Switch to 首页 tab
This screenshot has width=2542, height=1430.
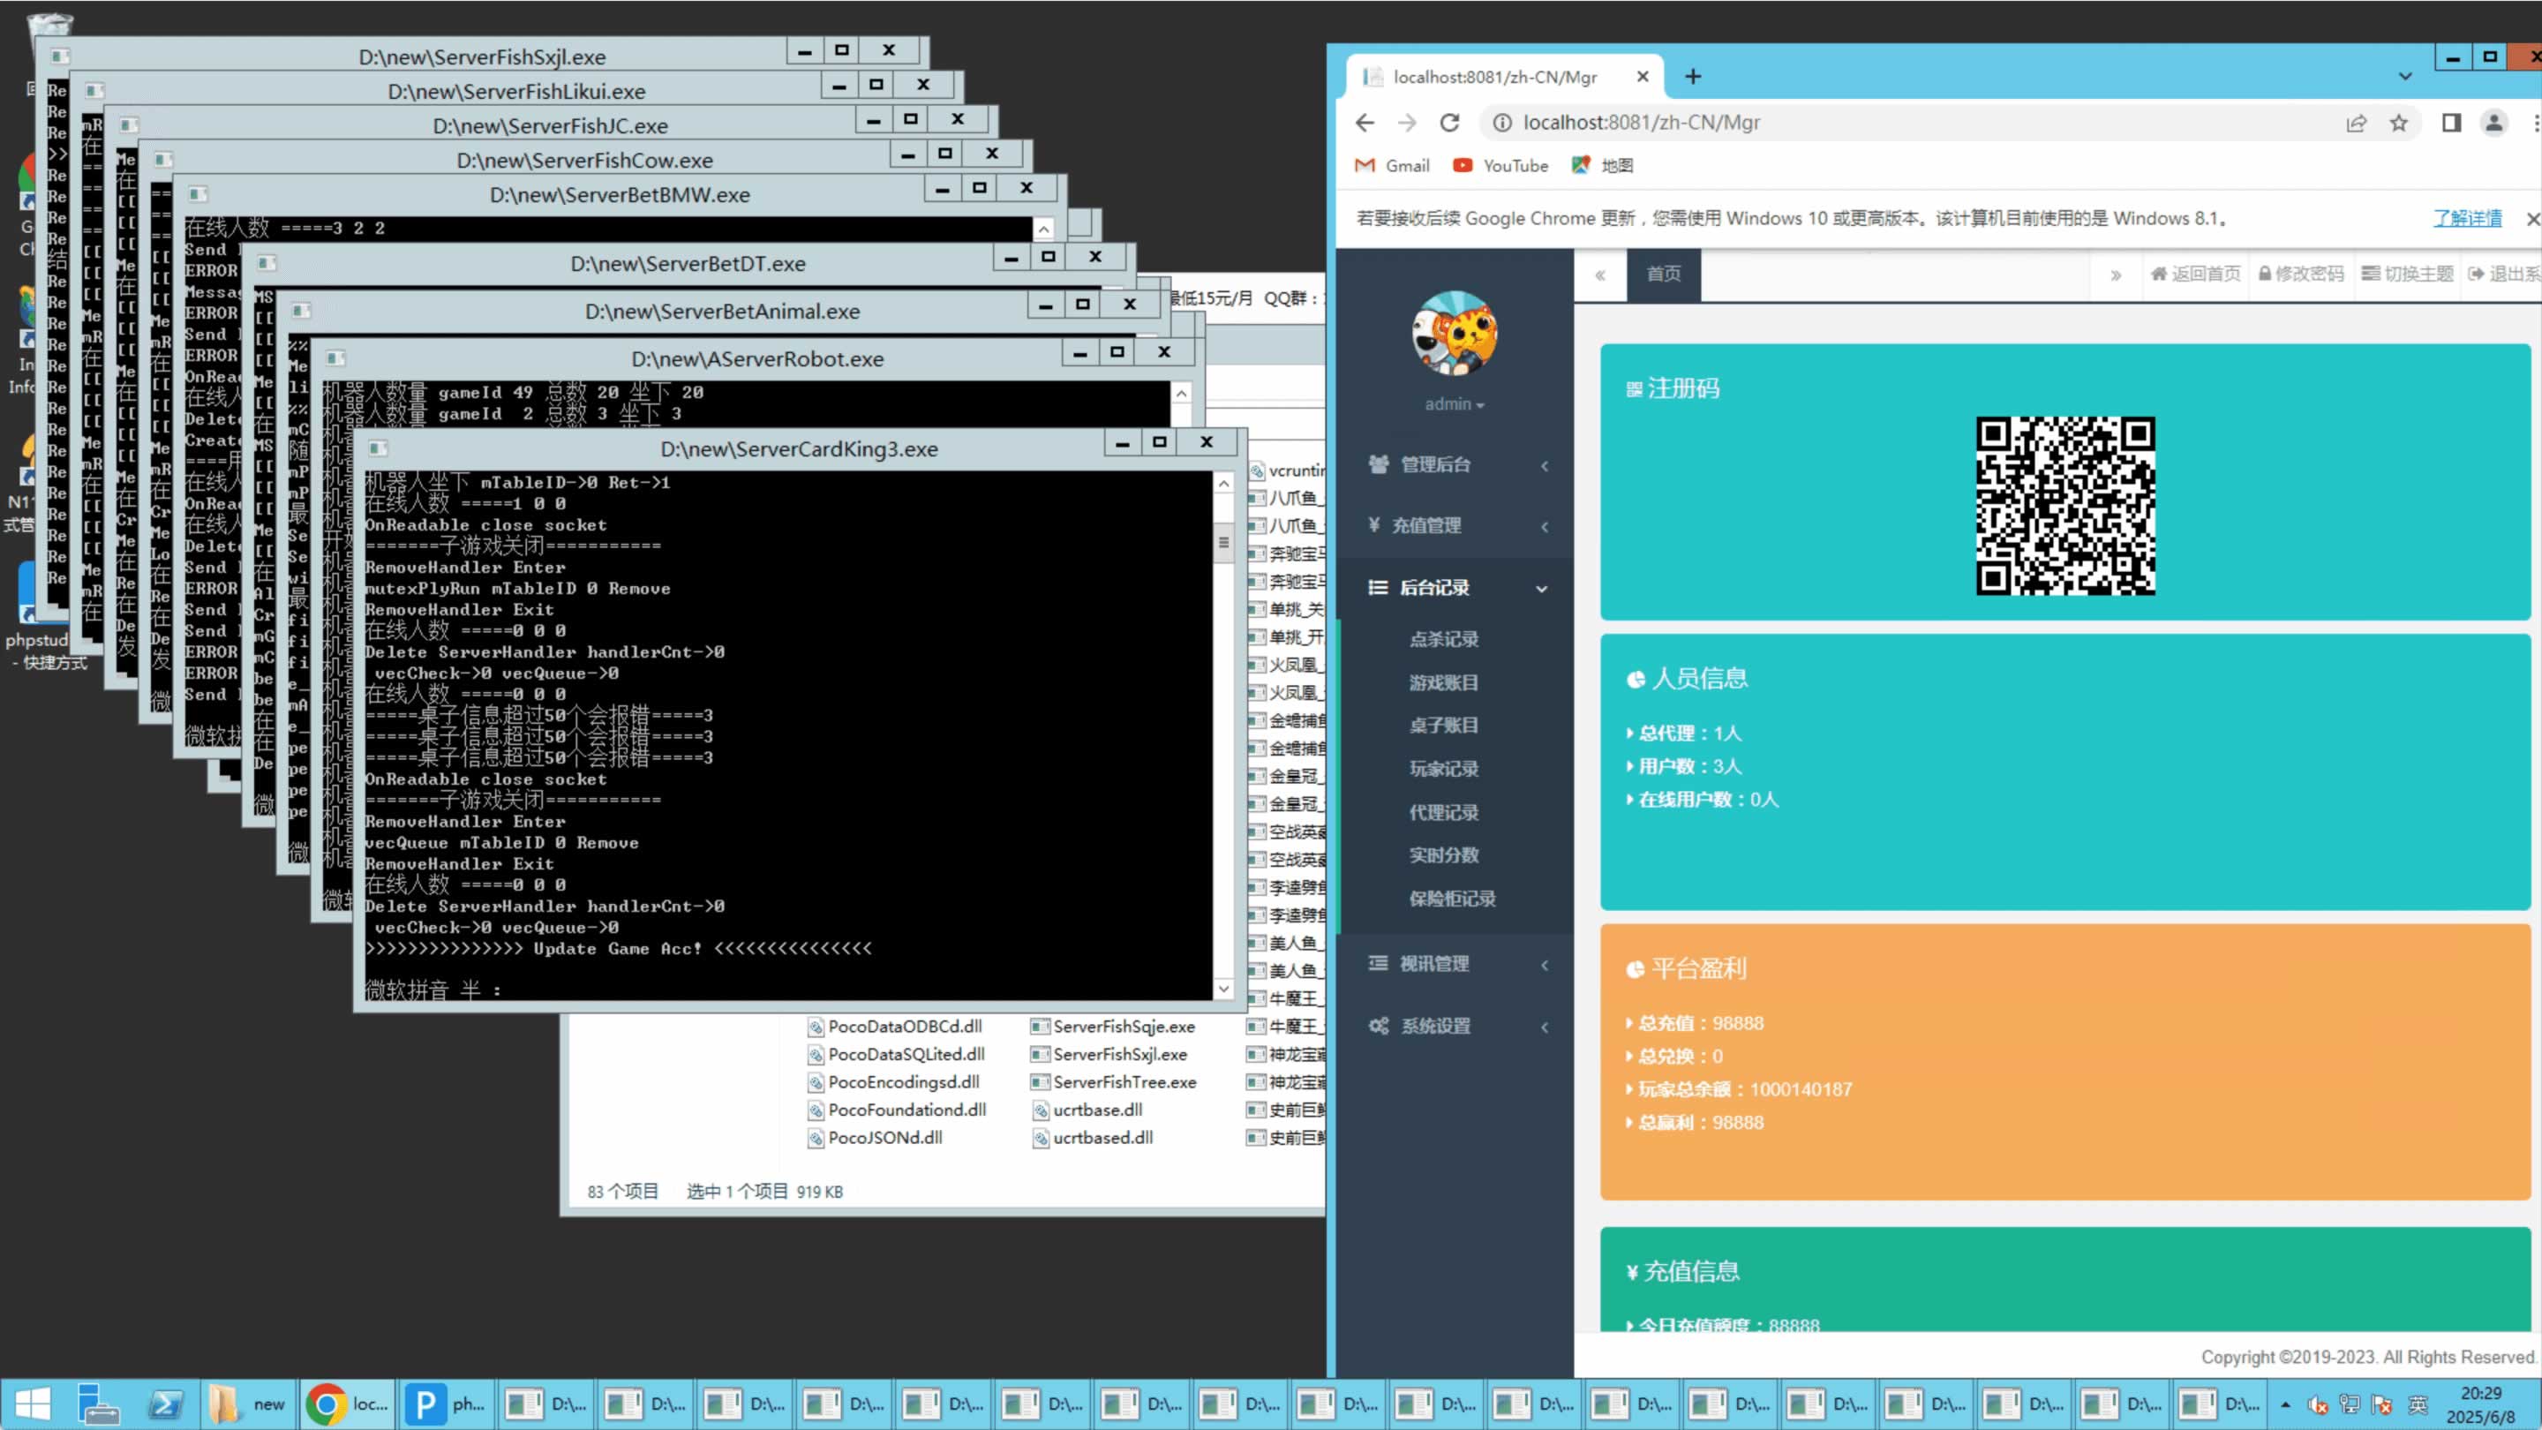point(1663,275)
